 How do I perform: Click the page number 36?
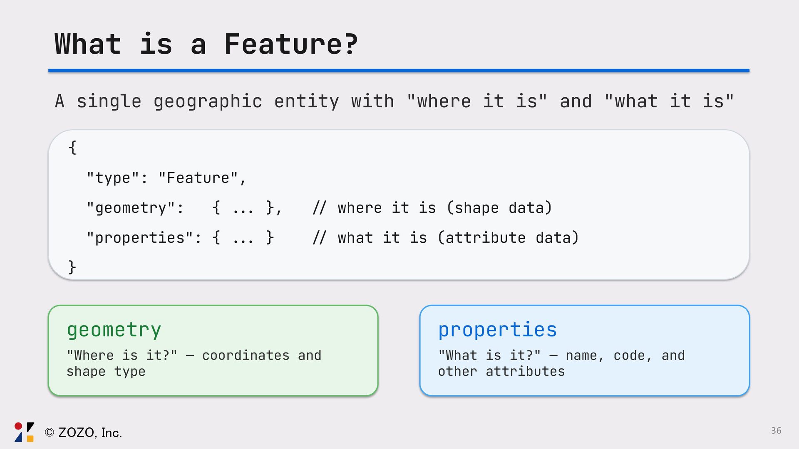tap(776, 431)
